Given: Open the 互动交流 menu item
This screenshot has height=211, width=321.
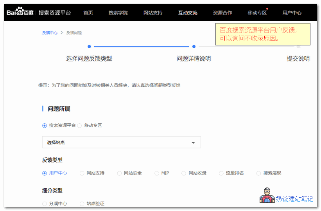Looking at the screenshot, I should tap(188, 13).
